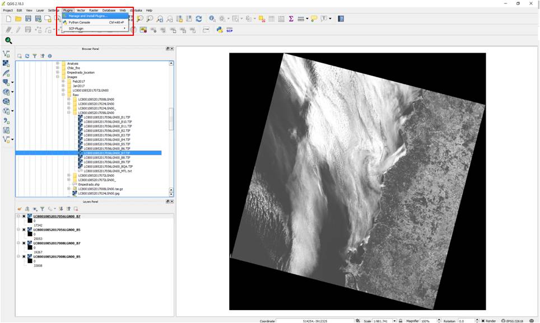
Task: Click the Coordinate input field
Action: pos(315,320)
